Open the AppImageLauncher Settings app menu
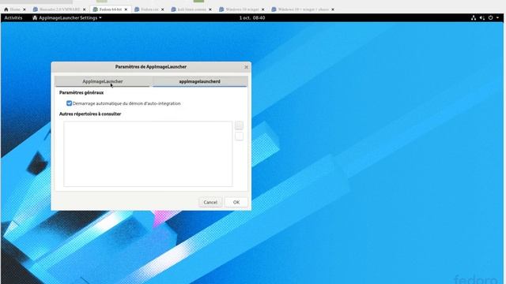 [x=67, y=18]
